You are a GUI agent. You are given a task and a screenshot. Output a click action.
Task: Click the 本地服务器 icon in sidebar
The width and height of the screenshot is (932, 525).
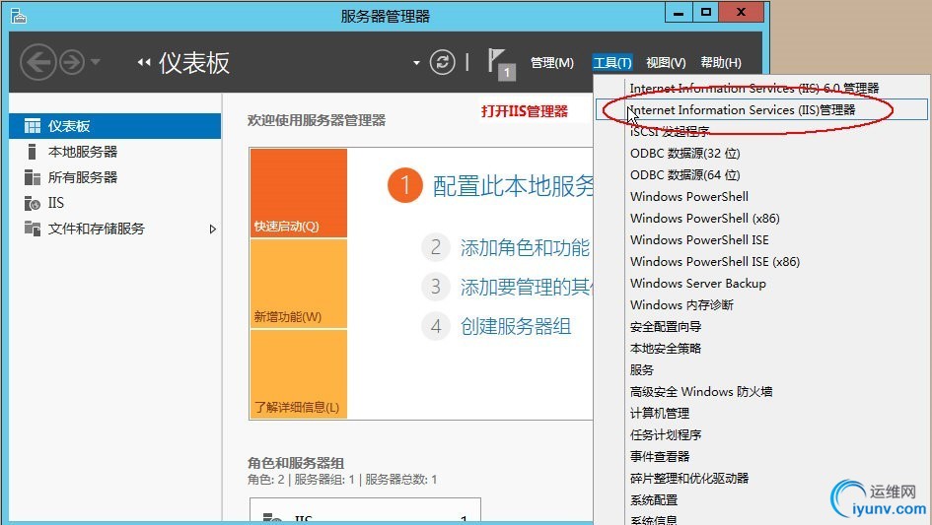tap(33, 152)
